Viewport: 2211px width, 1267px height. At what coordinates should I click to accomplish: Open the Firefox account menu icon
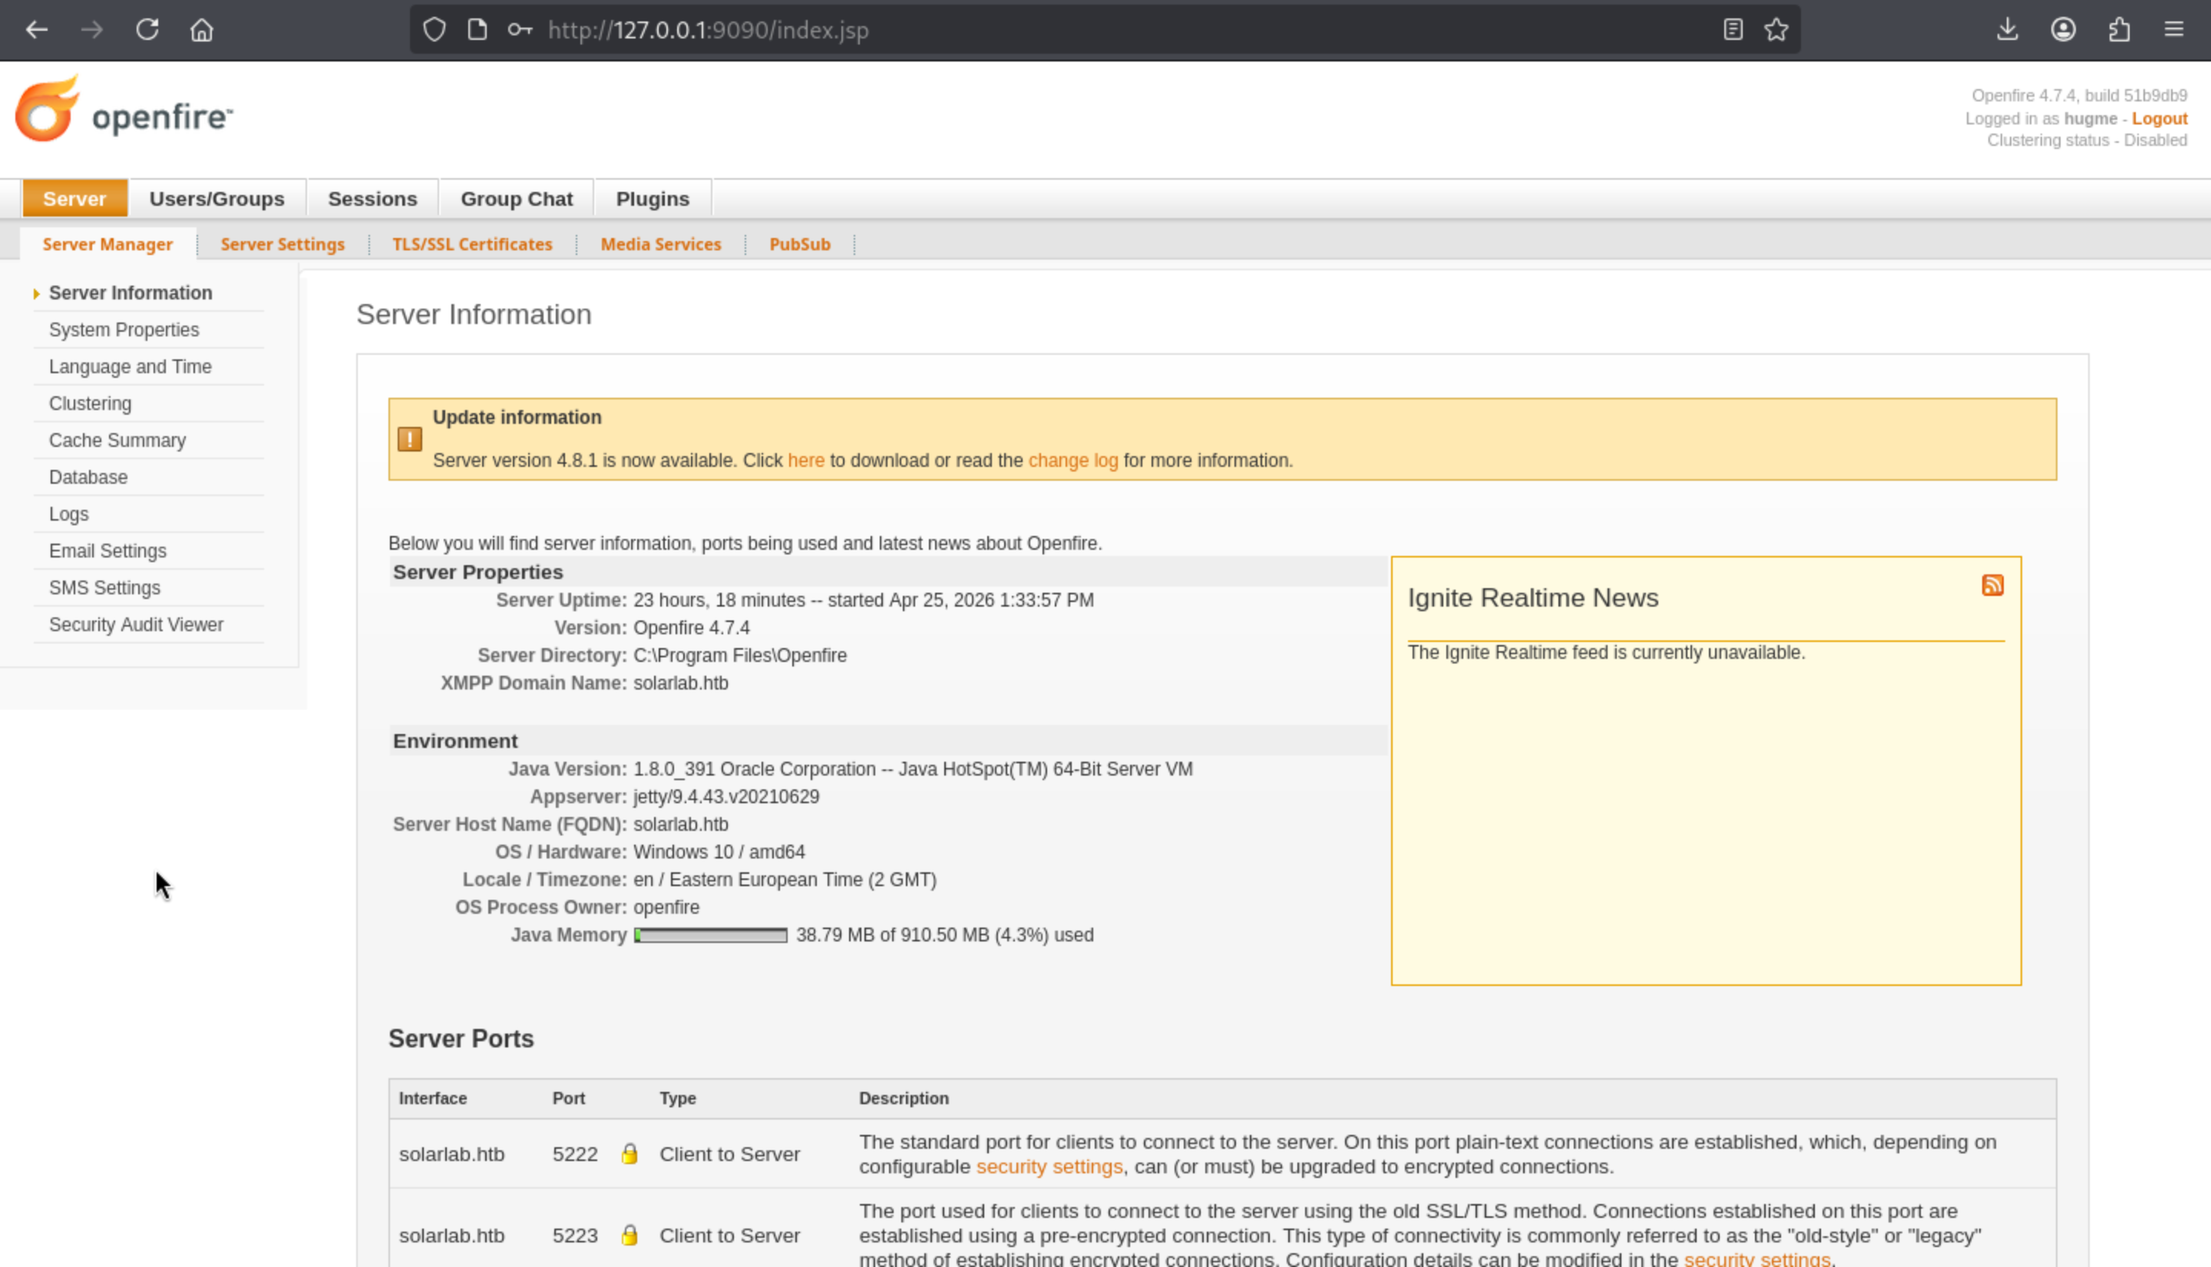point(2063,30)
